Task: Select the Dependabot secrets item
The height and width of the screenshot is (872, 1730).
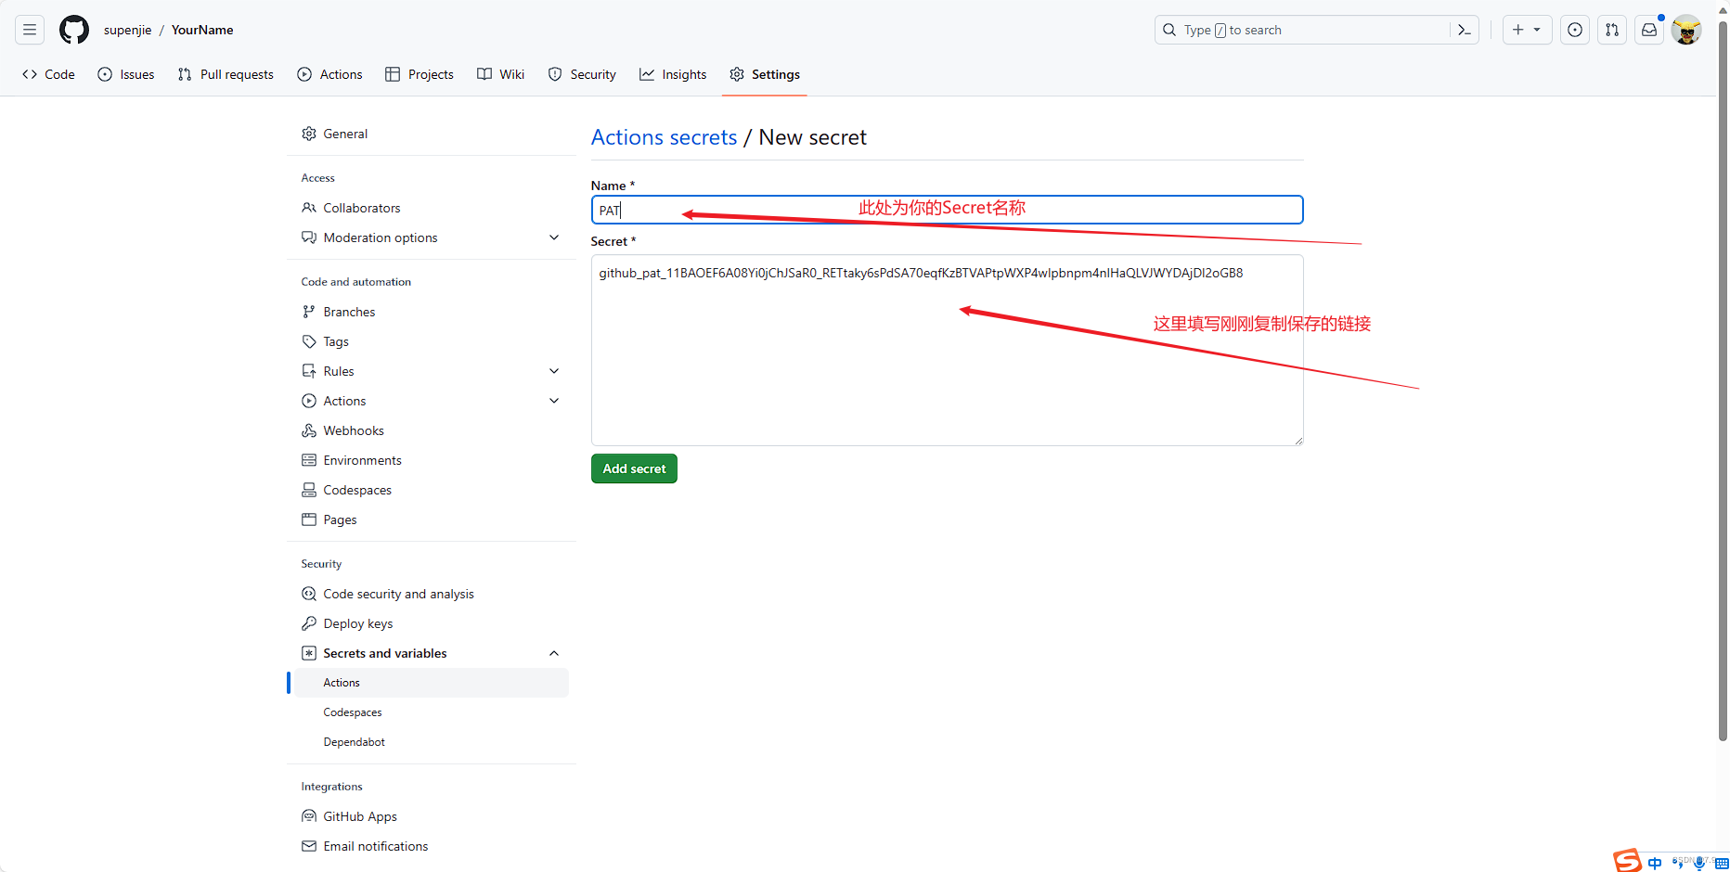Action: click(354, 741)
